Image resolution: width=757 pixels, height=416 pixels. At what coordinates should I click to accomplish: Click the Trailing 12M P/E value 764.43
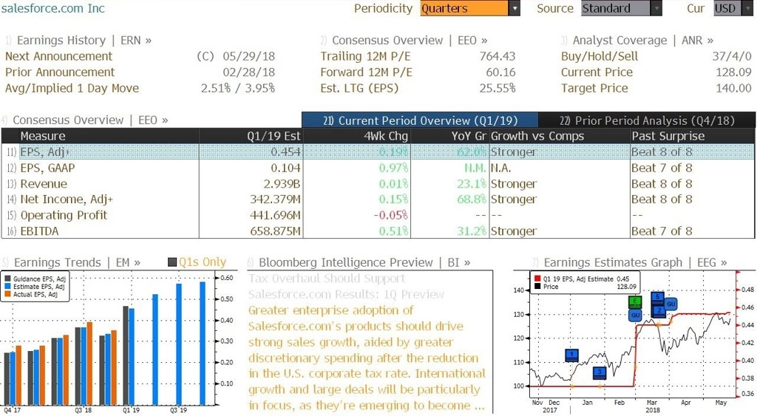click(x=498, y=56)
